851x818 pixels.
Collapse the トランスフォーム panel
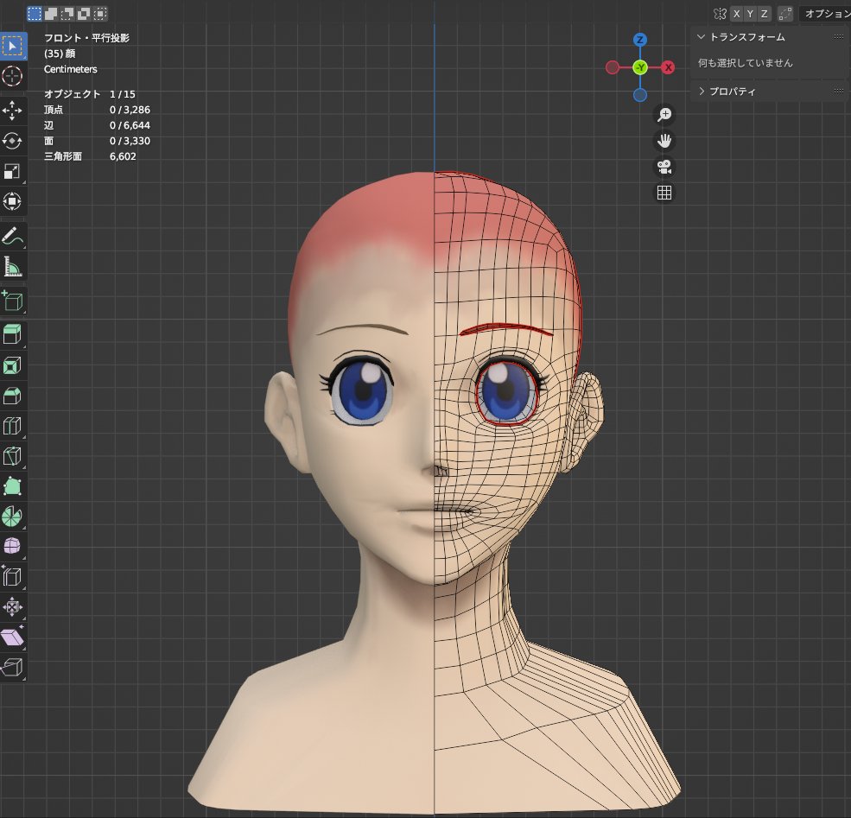(701, 37)
